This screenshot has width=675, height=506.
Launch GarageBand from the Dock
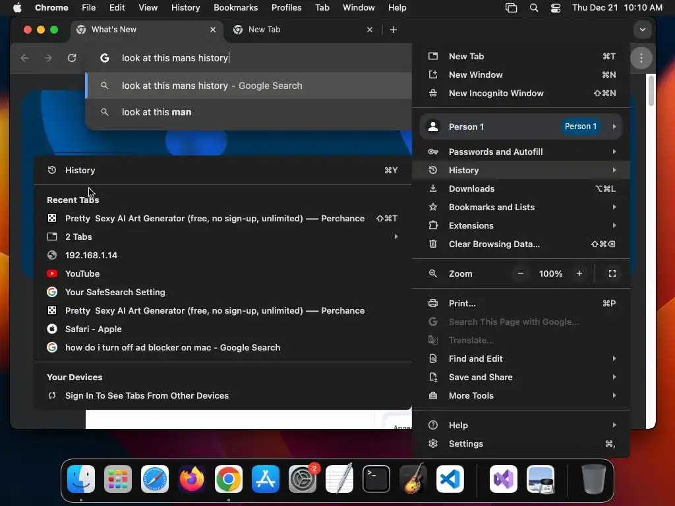[x=413, y=479]
